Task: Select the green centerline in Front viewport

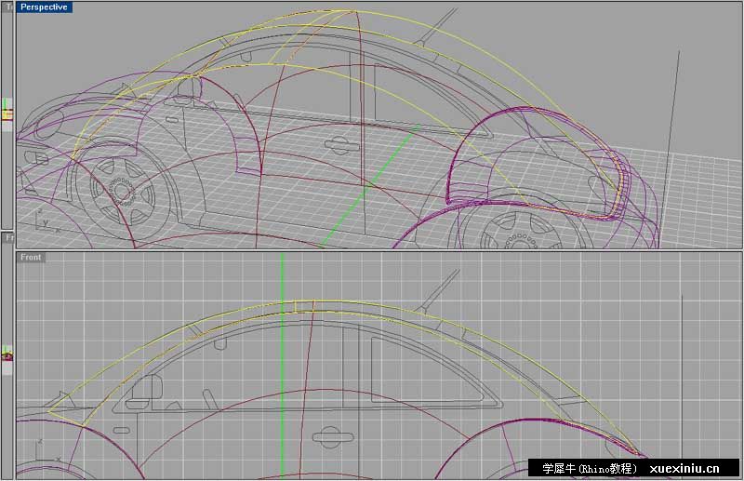Action: (283, 365)
